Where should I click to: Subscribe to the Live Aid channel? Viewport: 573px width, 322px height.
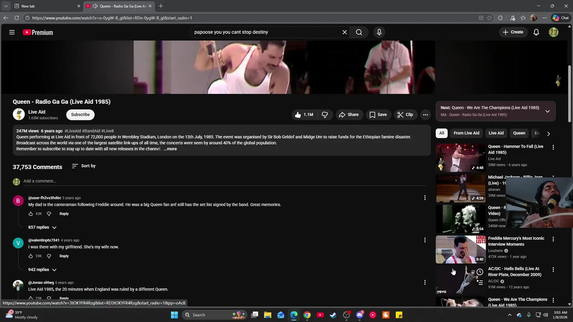(81, 114)
